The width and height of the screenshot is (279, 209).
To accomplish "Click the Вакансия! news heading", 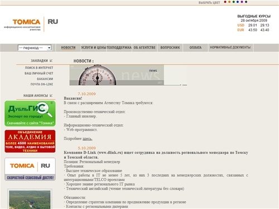I will 73,98.
